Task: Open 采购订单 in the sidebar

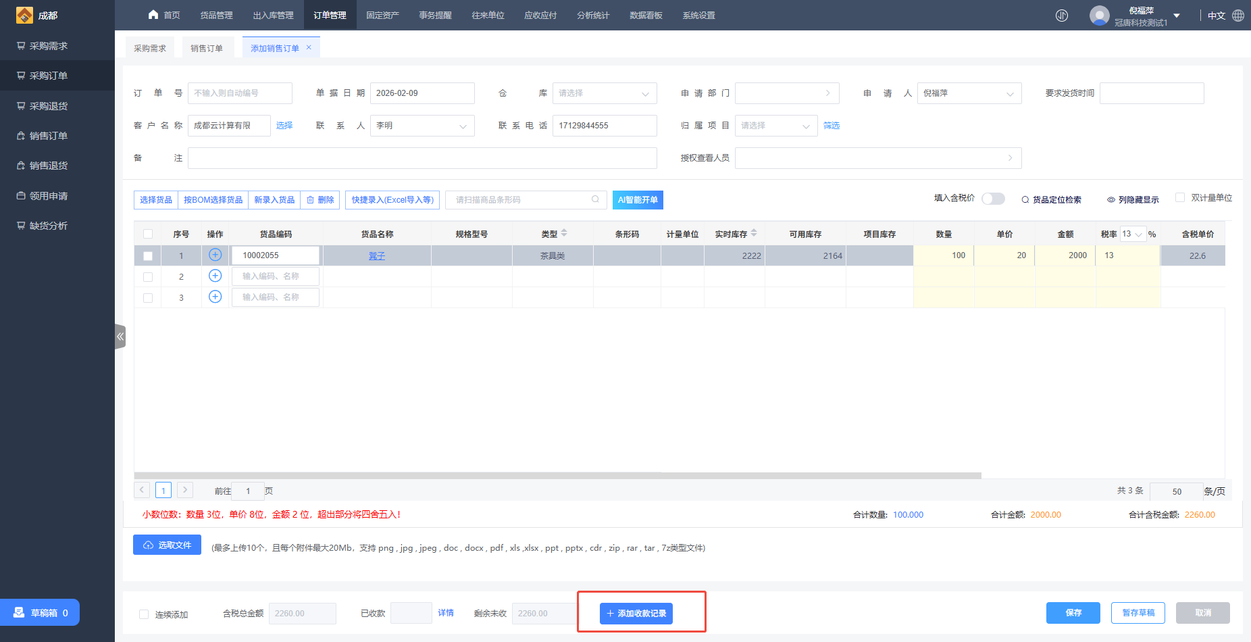Action: [57, 76]
